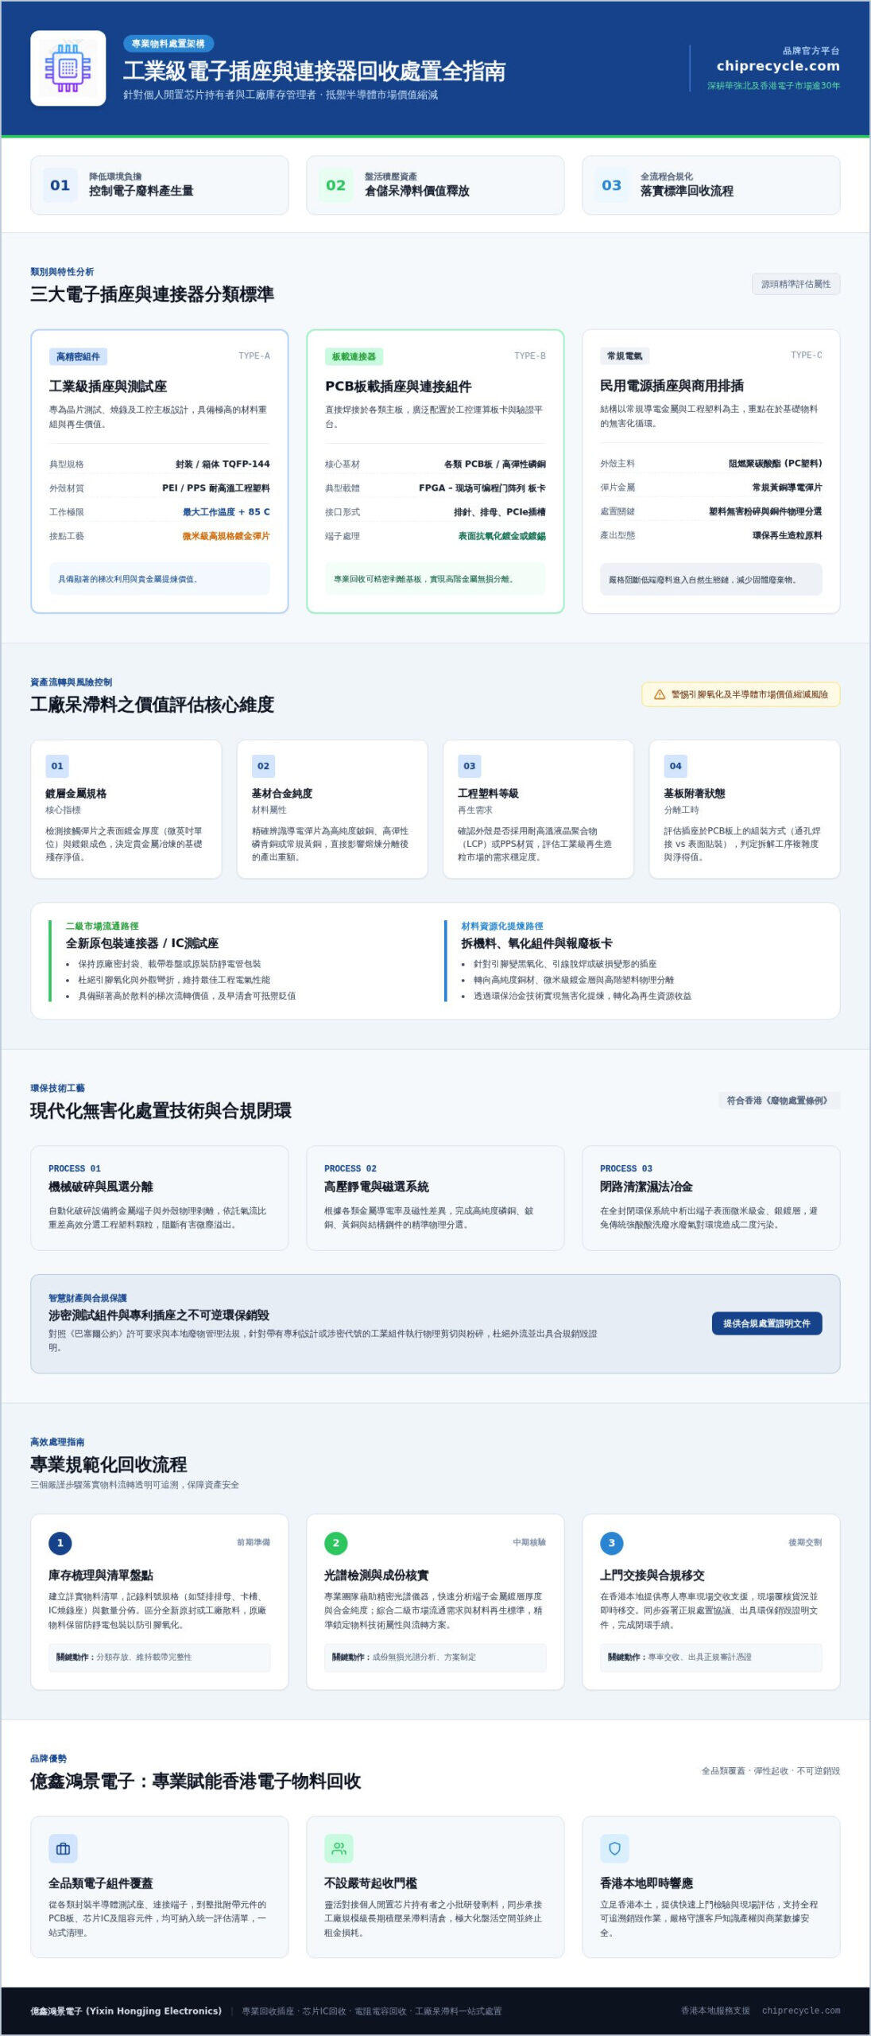Click the warning triangle icon in risk badge
The height and width of the screenshot is (2036, 871).
coord(659,694)
